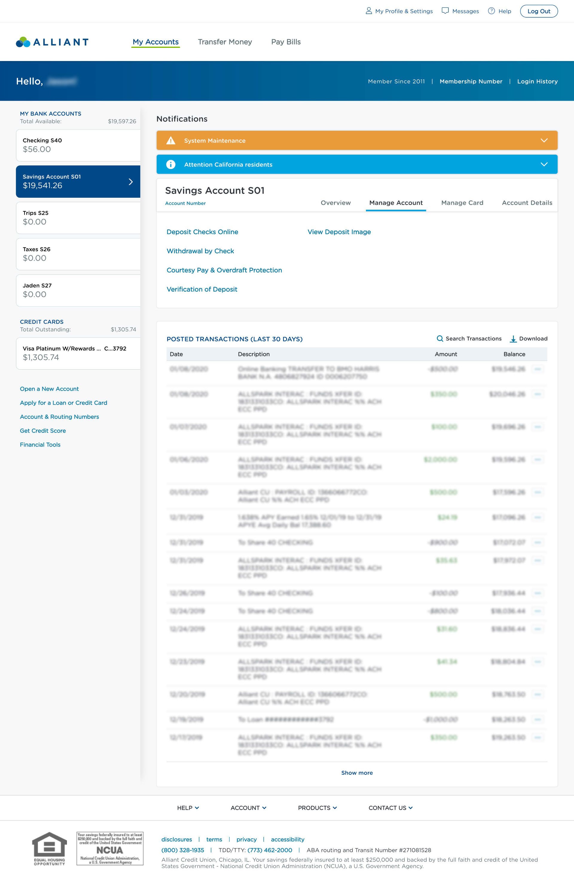Click Search Transactions label
Viewport: 574px width, 886px height.
pyautogui.click(x=474, y=338)
